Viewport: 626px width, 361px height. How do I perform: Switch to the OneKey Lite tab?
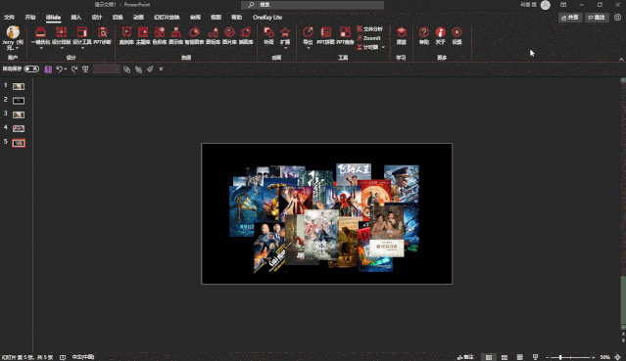click(267, 18)
